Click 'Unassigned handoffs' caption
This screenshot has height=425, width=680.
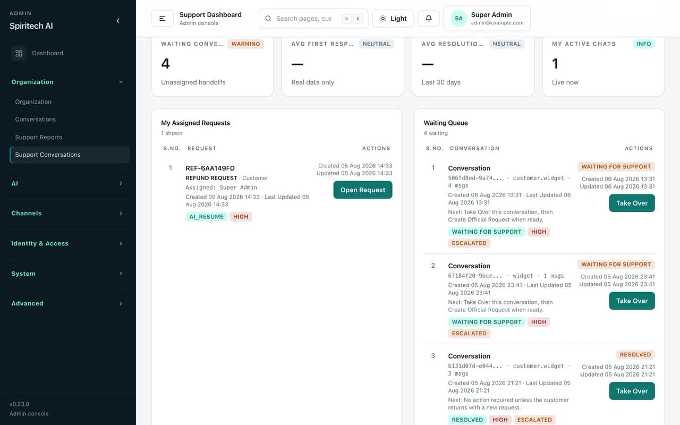pos(193,82)
